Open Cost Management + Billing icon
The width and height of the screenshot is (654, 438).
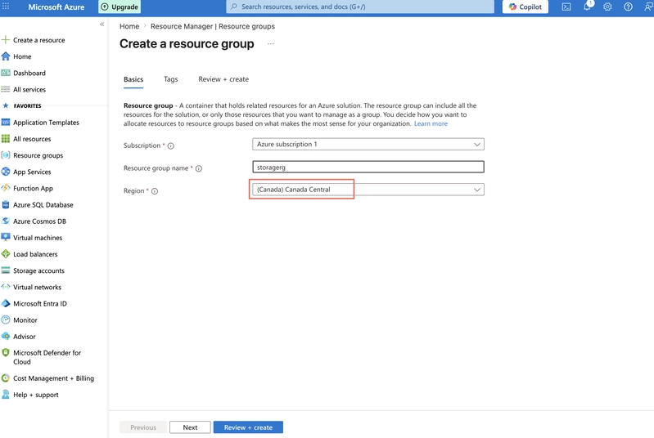(x=6, y=378)
